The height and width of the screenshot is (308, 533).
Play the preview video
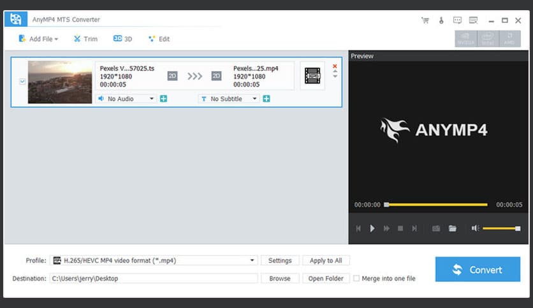click(372, 228)
